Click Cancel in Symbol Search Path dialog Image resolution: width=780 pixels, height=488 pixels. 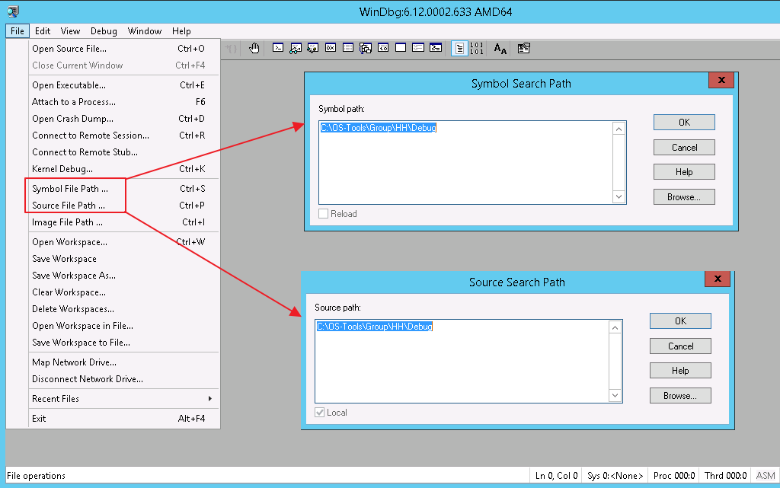coord(684,148)
